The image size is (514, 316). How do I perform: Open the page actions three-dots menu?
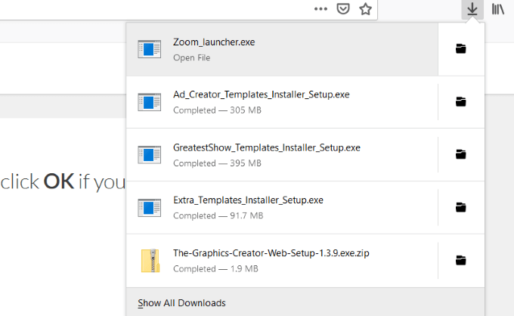320,10
